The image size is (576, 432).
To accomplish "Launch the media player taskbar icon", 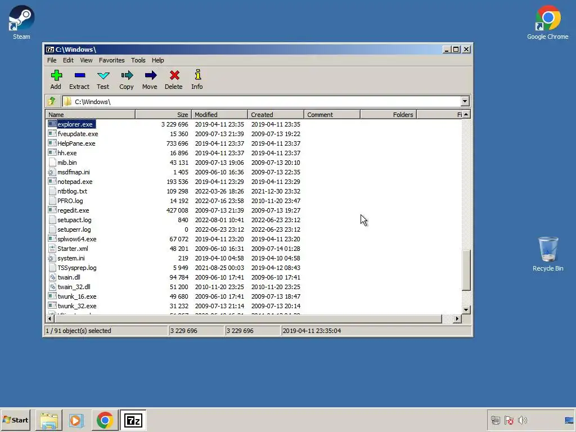I will [x=76, y=420].
